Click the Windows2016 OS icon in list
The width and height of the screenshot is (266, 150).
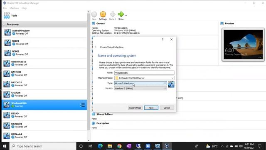coord(7,105)
